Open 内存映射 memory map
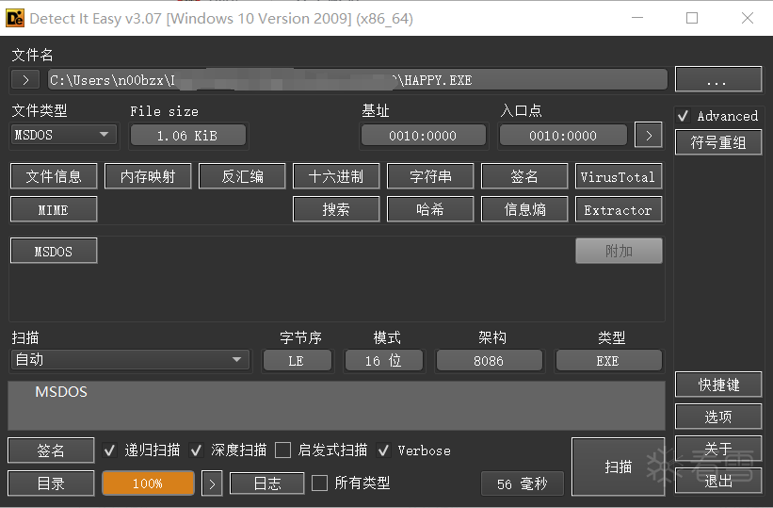The height and width of the screenshot is (508, 773). coord(148,176)
